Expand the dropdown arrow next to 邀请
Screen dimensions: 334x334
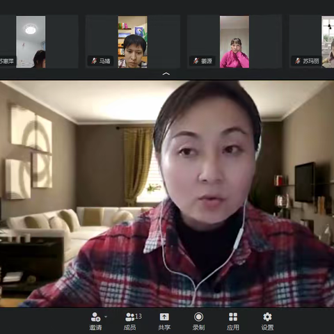[x=106, y=317]
